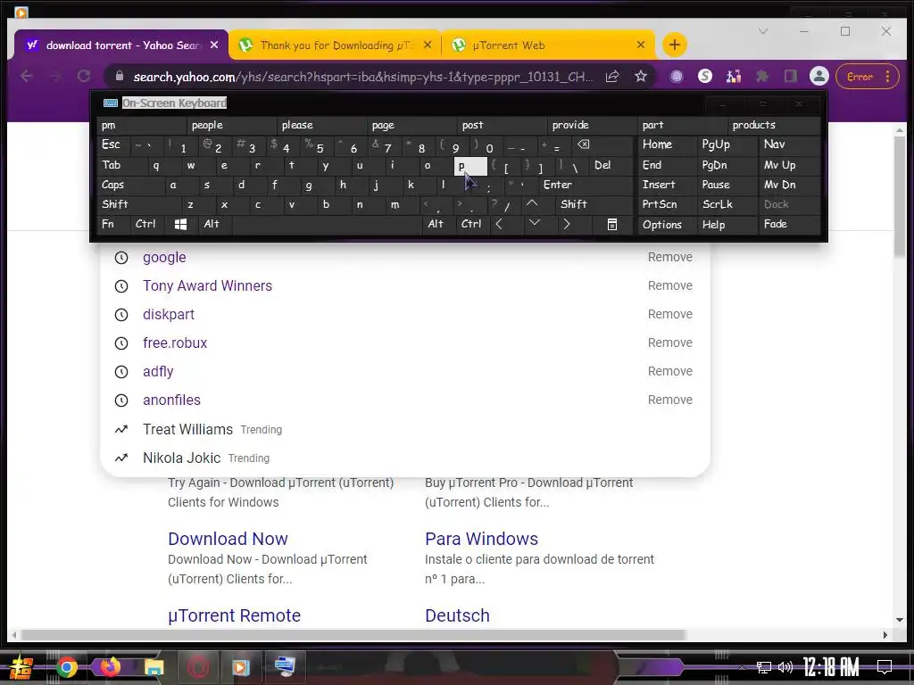This screenshot has width=914, height=685.
Task: Open the 'Para Windows' result link
Action: pos(481,539)
